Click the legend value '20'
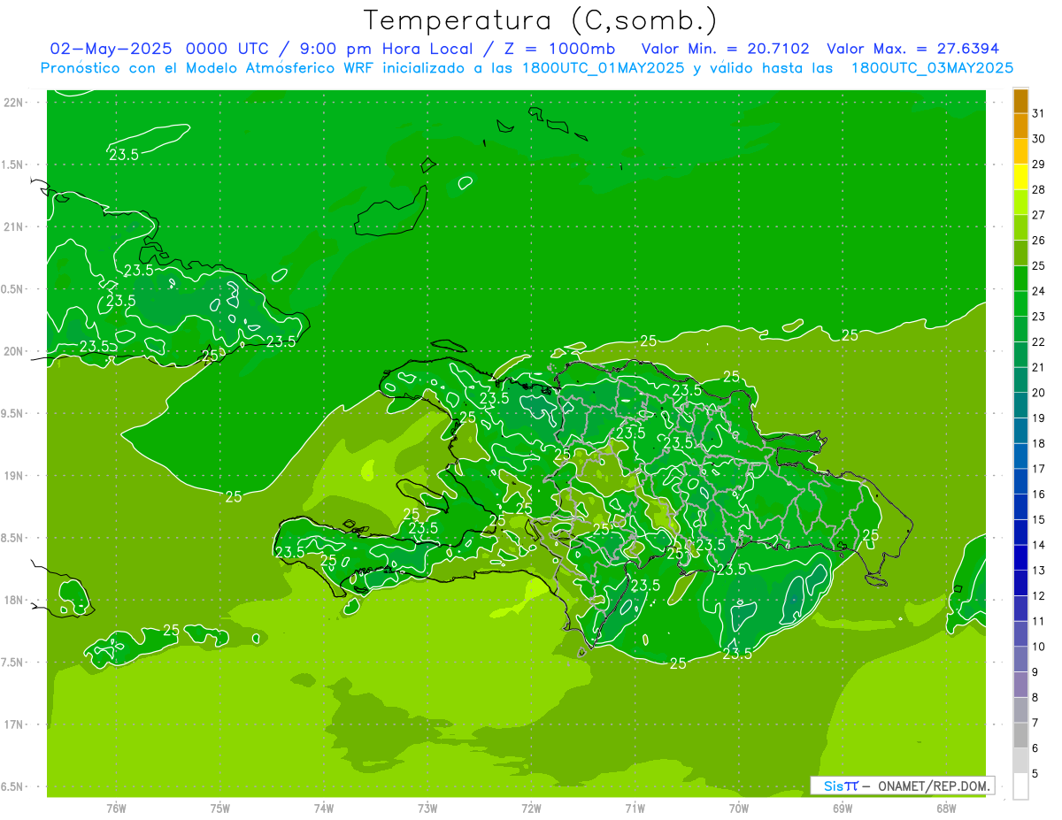Image resolution: width=1062 pixels, height=820 pixels. (1038, 393)
